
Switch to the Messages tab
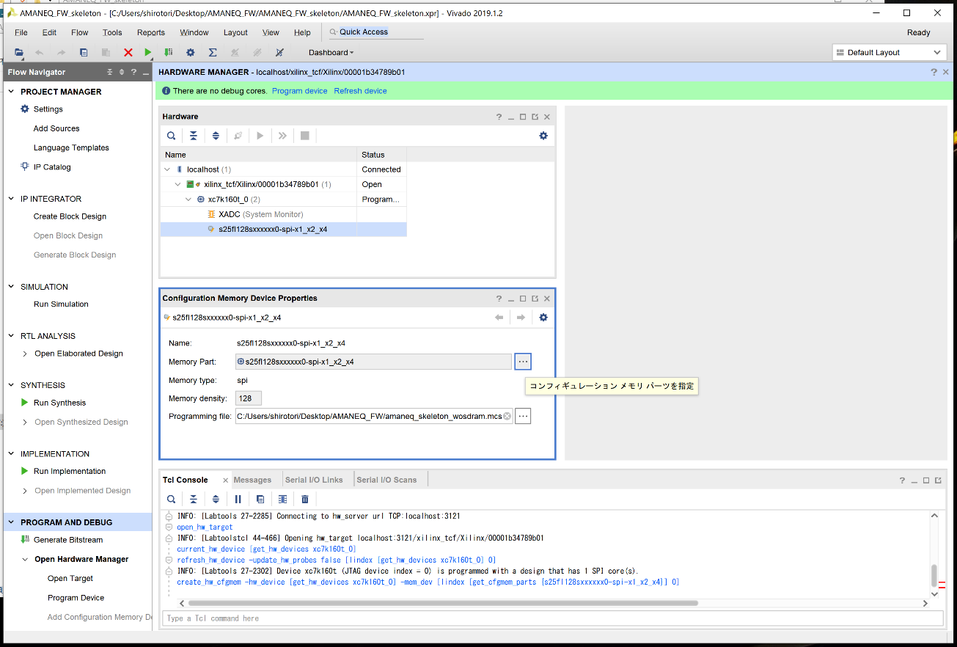point(252,480)
